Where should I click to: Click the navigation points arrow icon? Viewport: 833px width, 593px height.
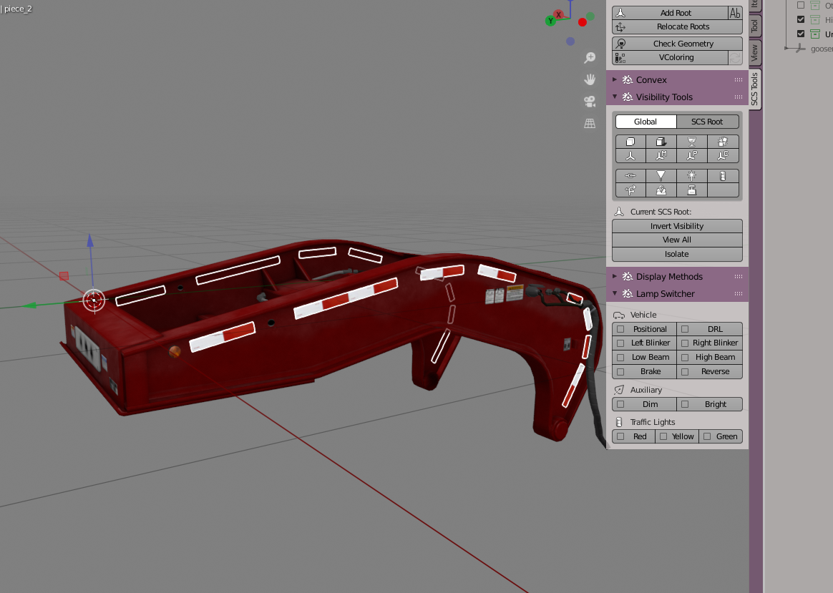(630, 190)
